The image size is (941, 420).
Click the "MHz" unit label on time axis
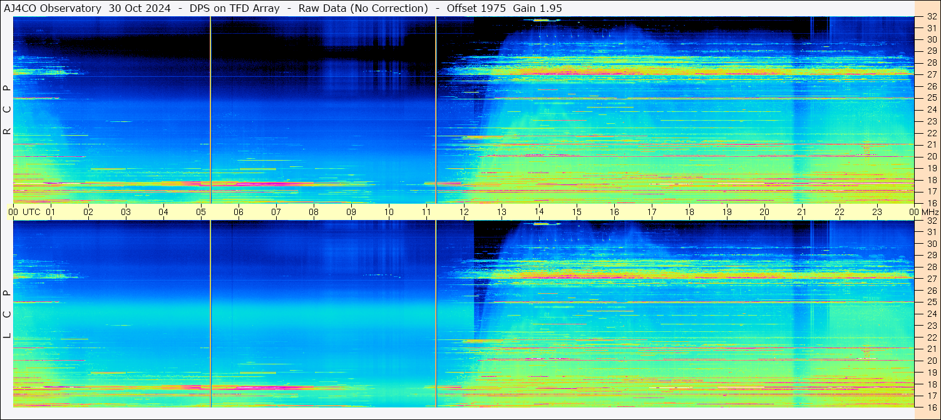tap(930, 212)
